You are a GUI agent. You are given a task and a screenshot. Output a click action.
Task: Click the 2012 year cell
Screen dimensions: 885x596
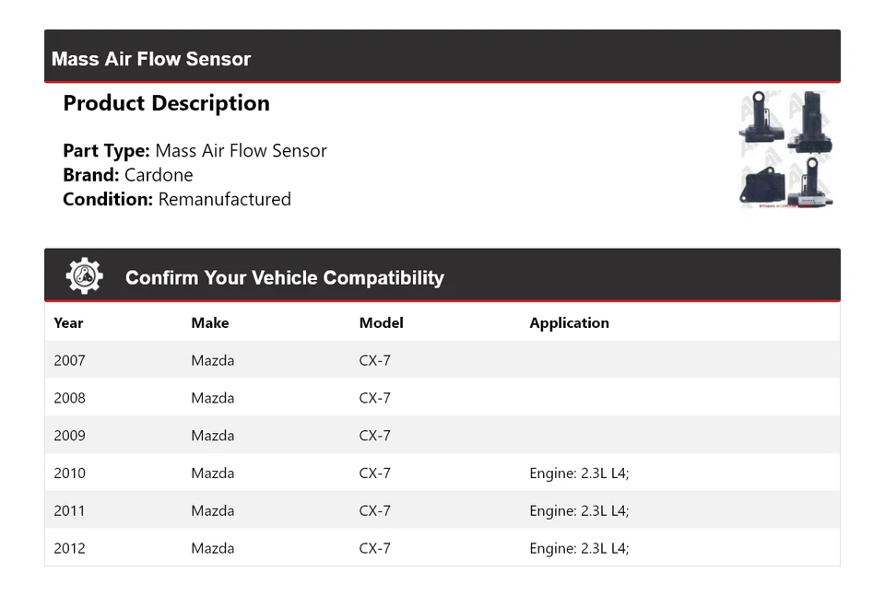(69, 549)
